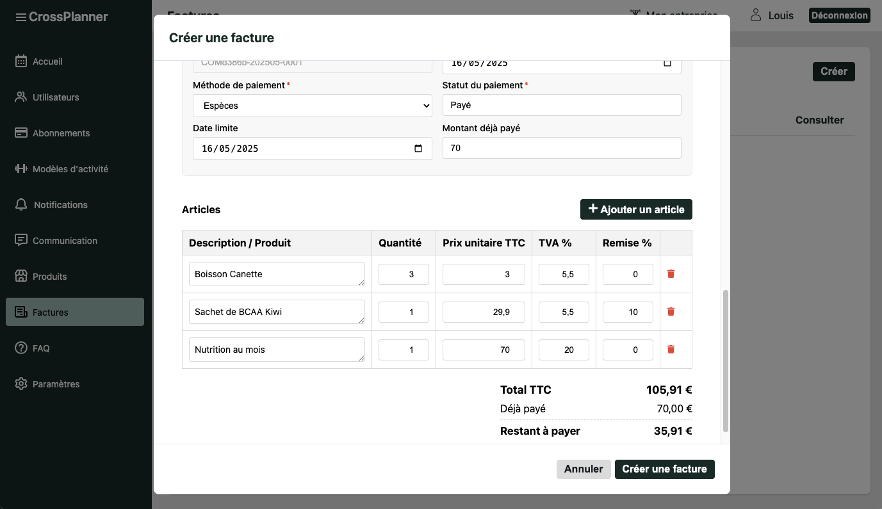882x509 pixels.
Task: Open Produits section
Action: 75,277
